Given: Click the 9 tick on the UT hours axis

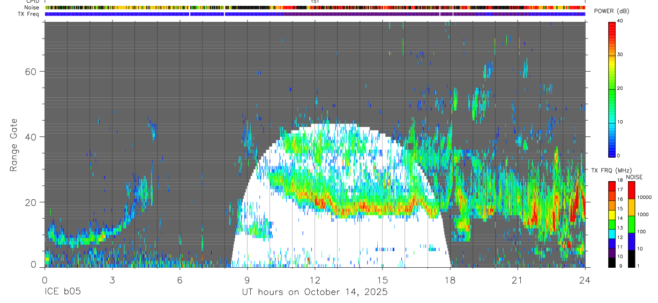Looking at the screenshot, I should 247,279.
